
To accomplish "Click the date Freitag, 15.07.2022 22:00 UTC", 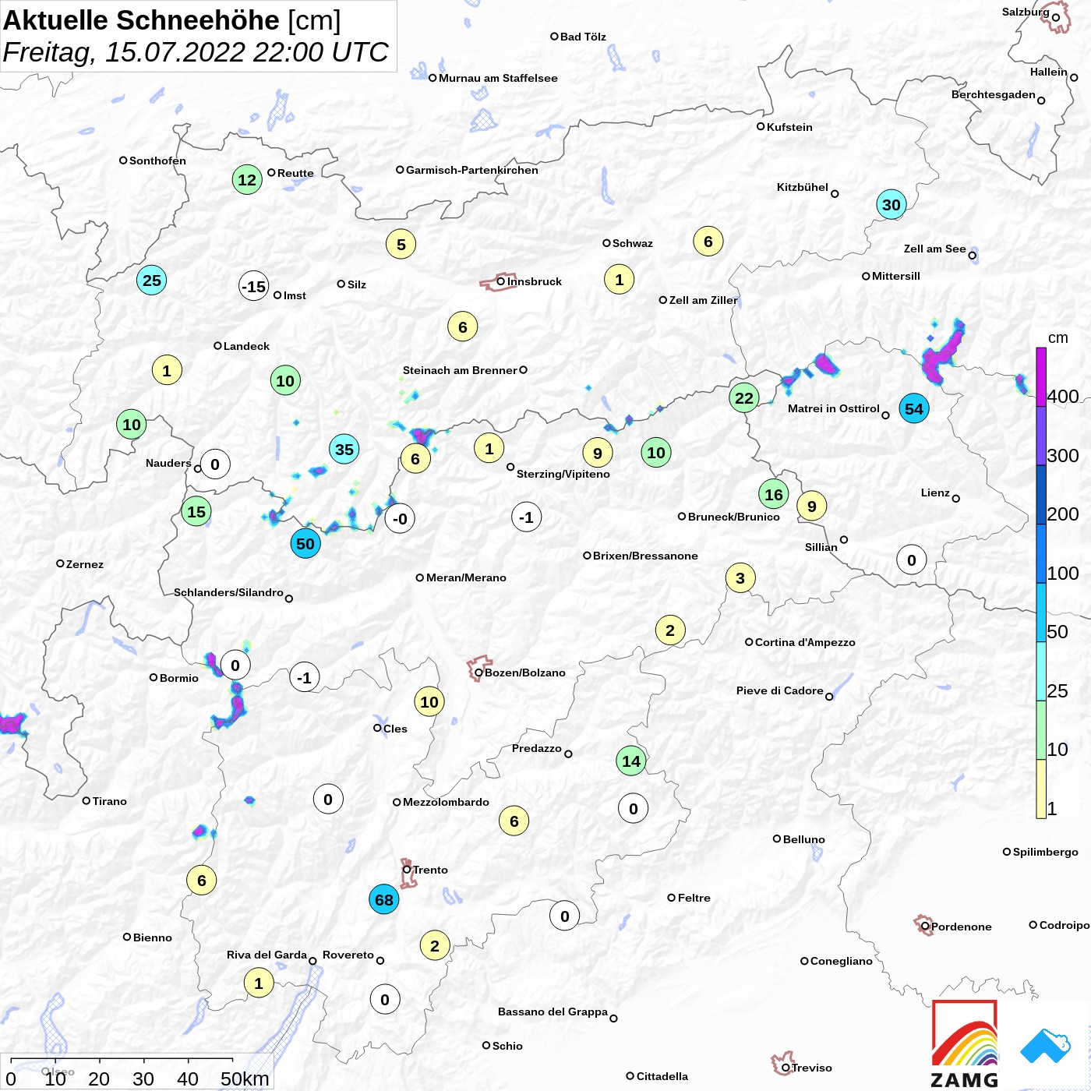I will 196,52.
